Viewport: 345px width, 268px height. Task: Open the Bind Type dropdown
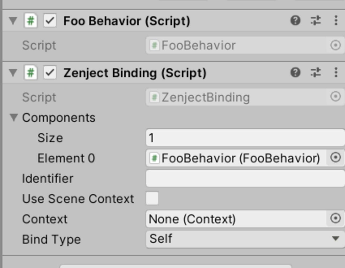(x=244, y=239)
